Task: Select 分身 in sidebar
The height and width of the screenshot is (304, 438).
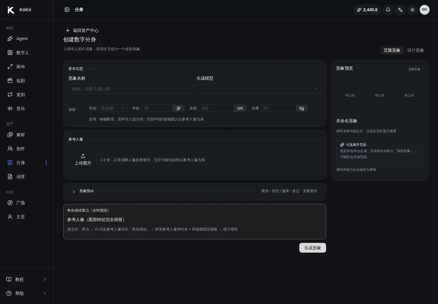Action: click(x=27, y=163)
